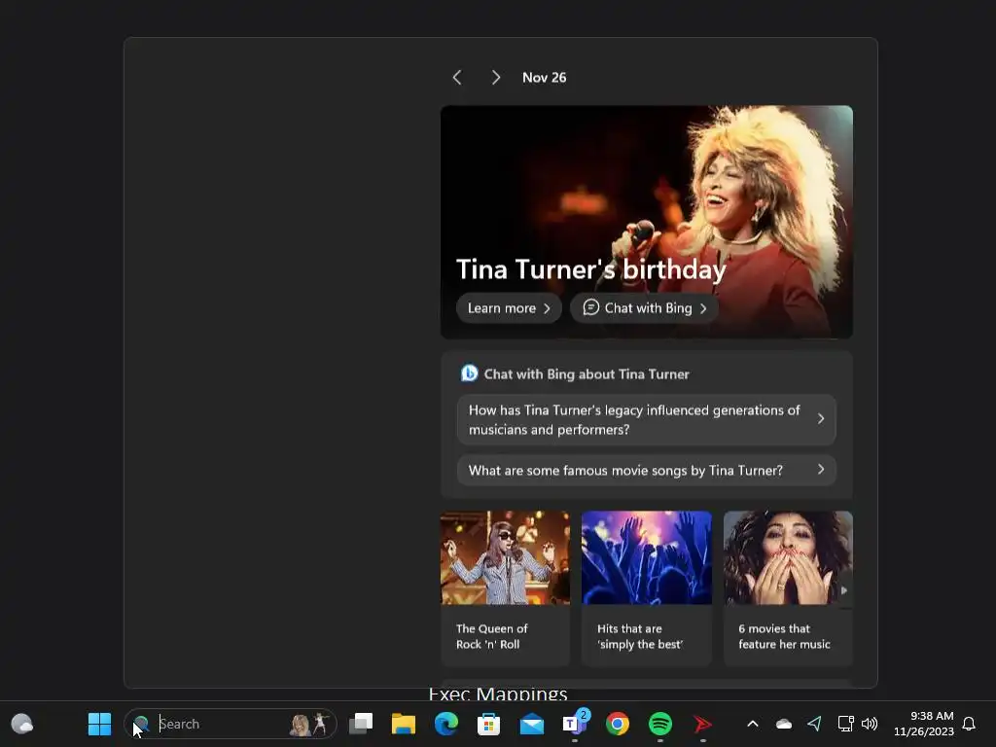Open the weather widget on the taskbar
Image resolution: width=996 pixels, height=747 pixels.
click(x=21, y=724)
